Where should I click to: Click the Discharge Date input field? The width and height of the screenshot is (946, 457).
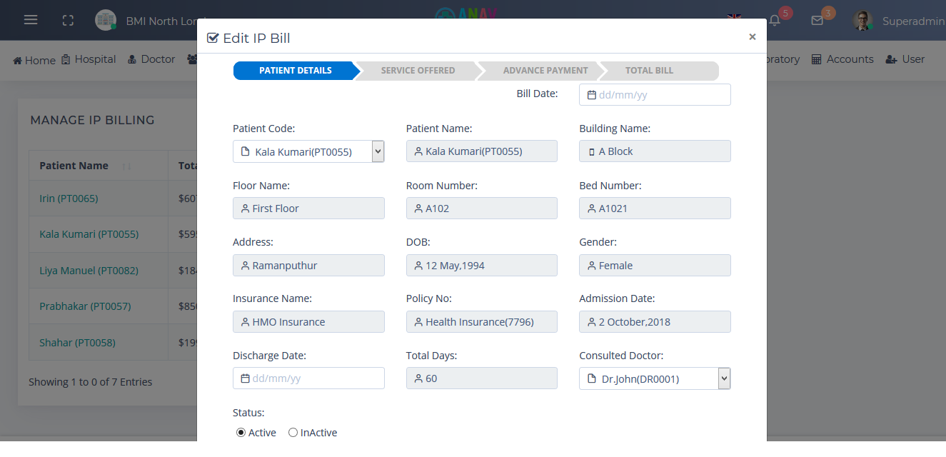coord(308,378)
